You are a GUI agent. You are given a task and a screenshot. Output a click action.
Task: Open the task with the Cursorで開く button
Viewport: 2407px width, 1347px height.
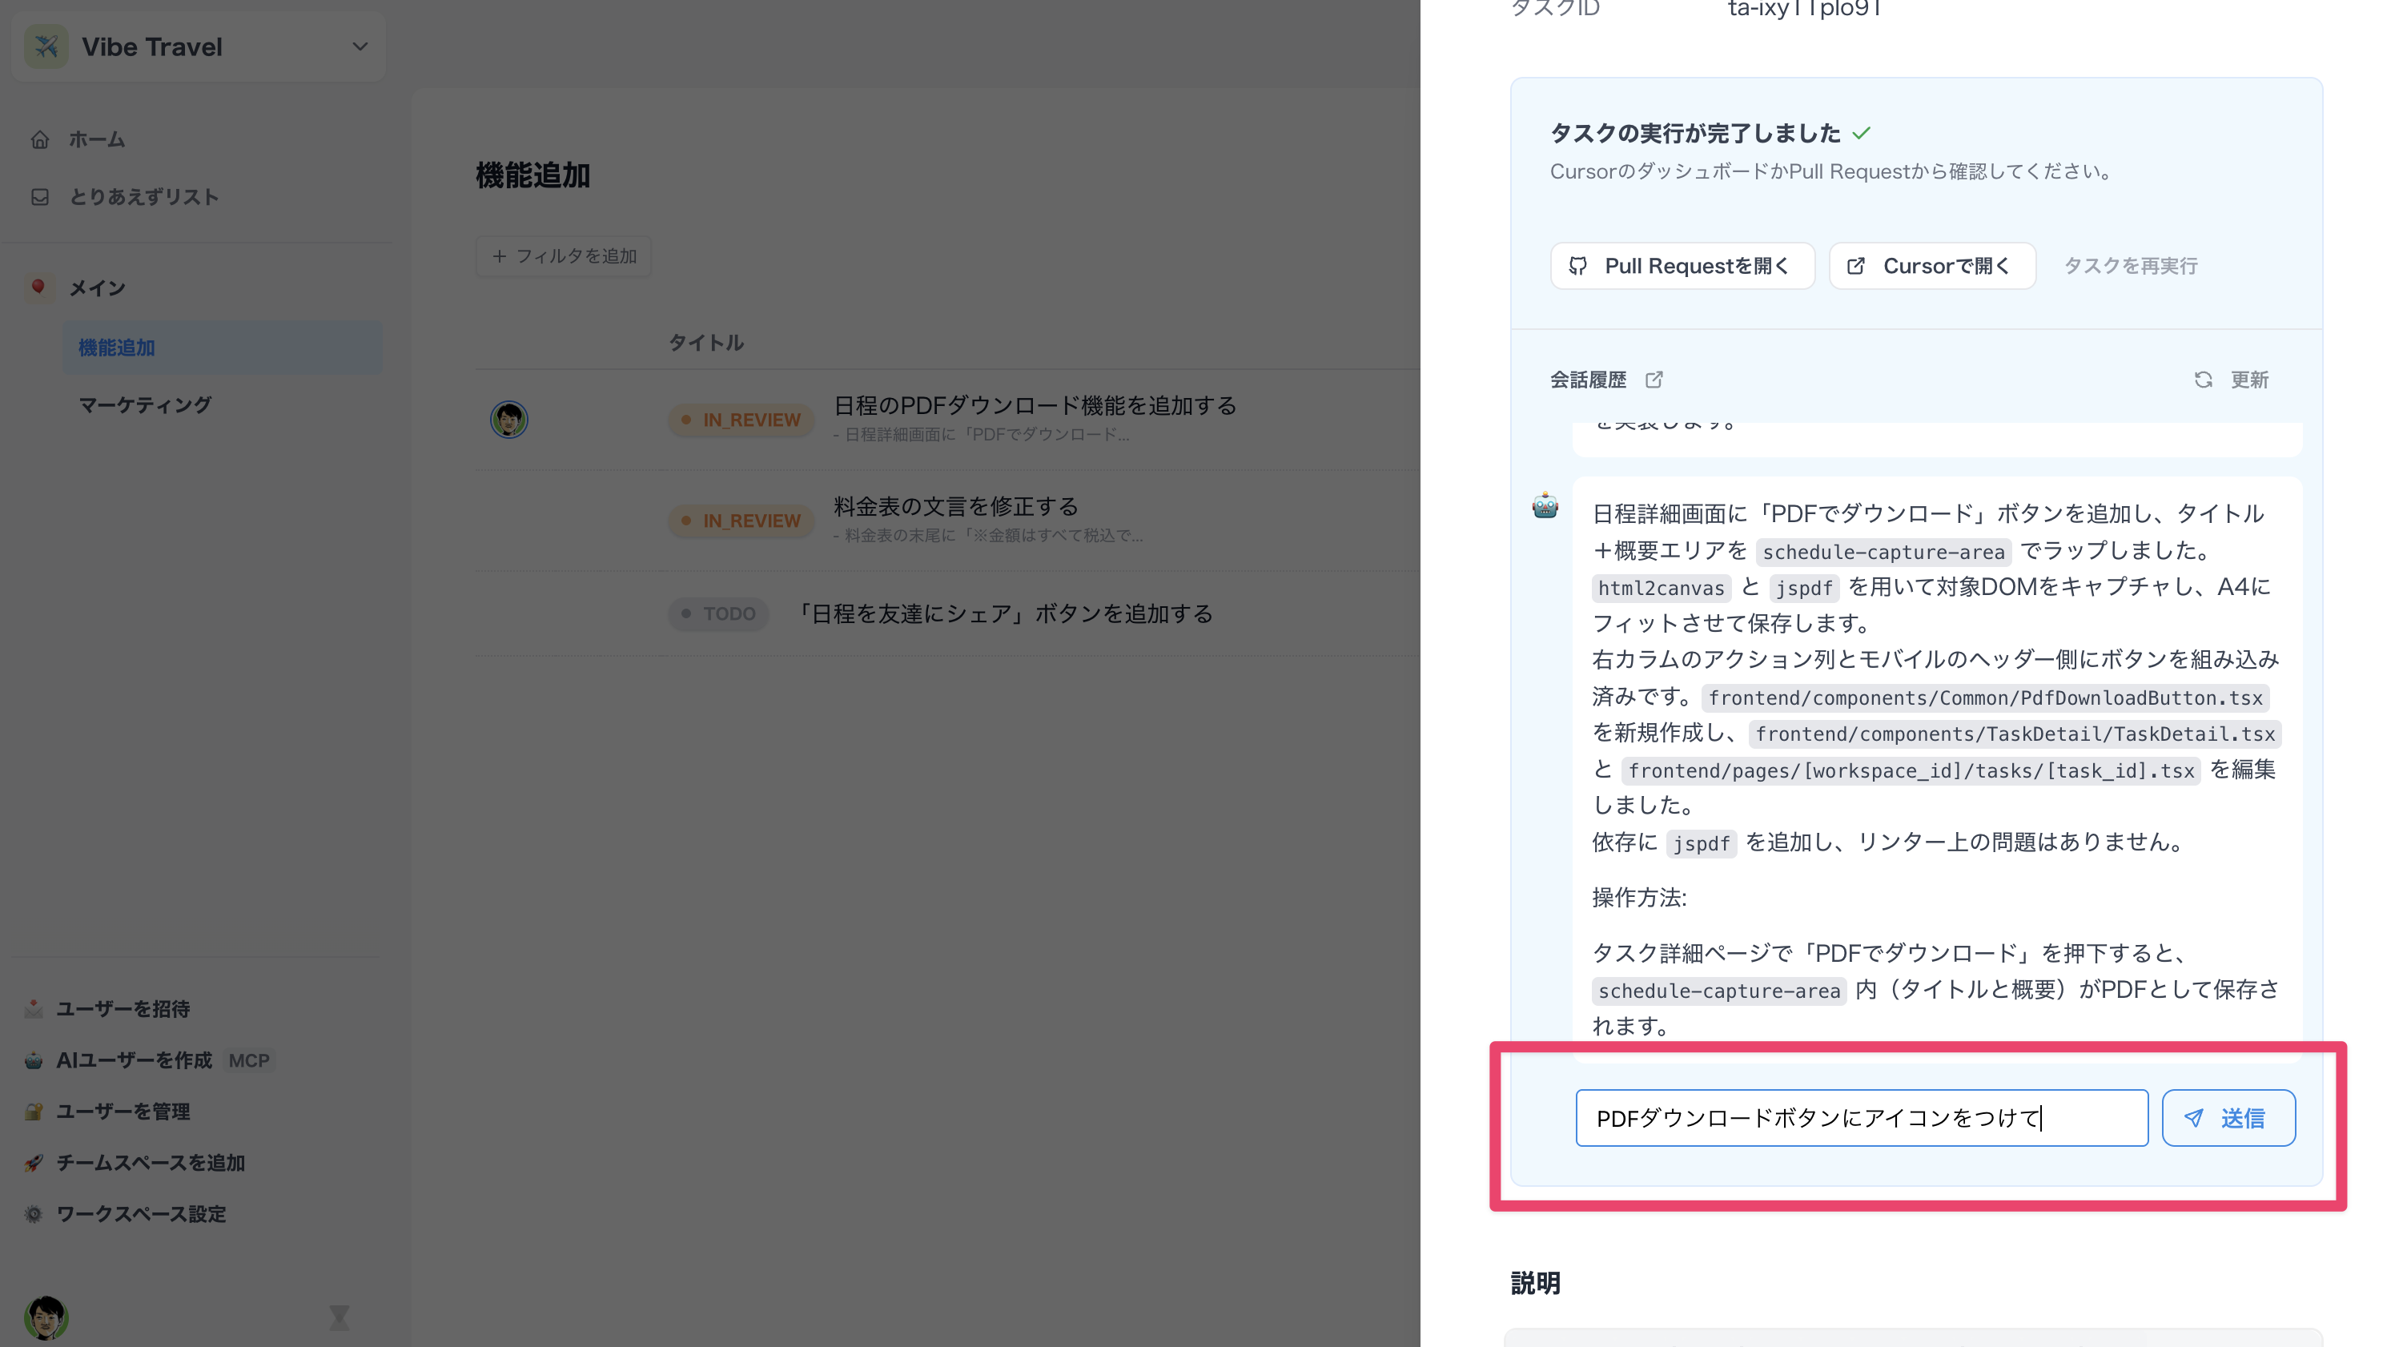pos(1931,267)
